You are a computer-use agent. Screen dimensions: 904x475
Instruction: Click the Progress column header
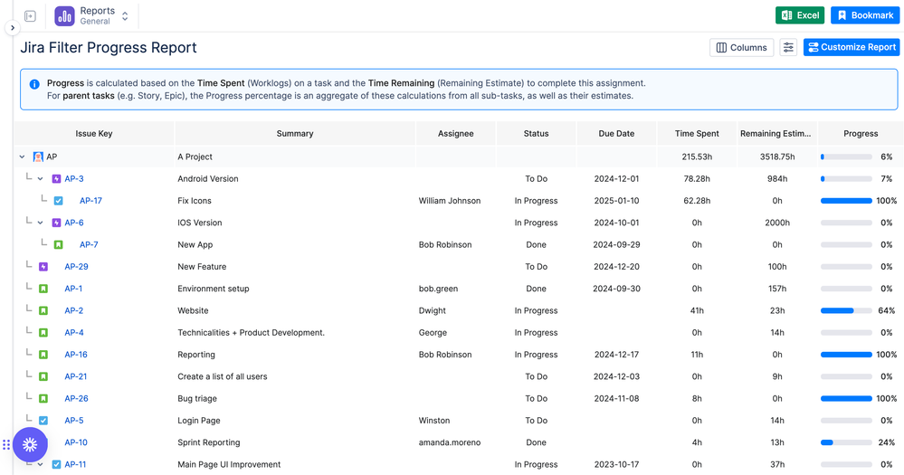coord(861,133)
